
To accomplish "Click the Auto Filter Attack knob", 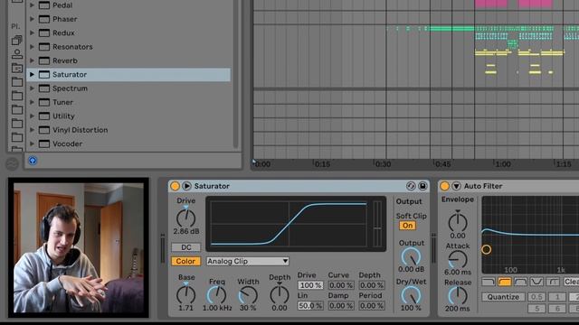I will [x=458, y=260].
